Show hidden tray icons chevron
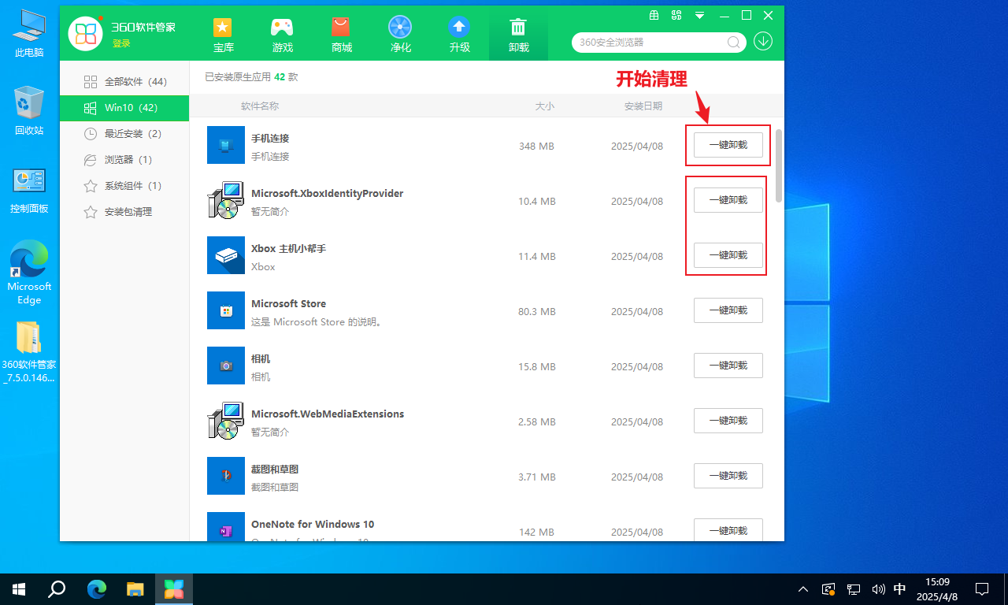 803,588
